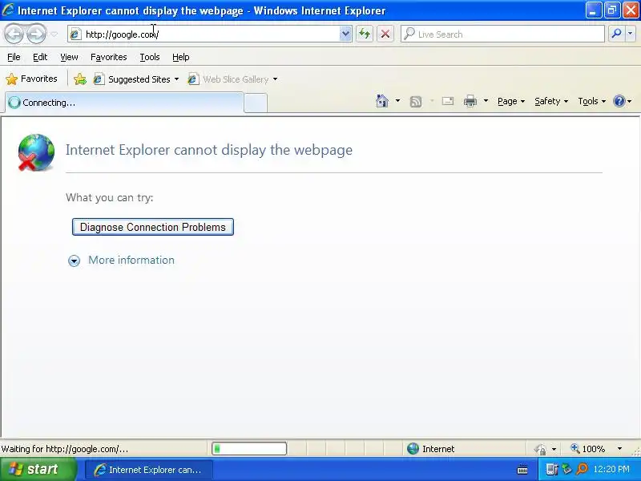This screenshot has width=641, height=481.
Task: Open Suggested Sites in favorites bar
Action: pos(136,79)
